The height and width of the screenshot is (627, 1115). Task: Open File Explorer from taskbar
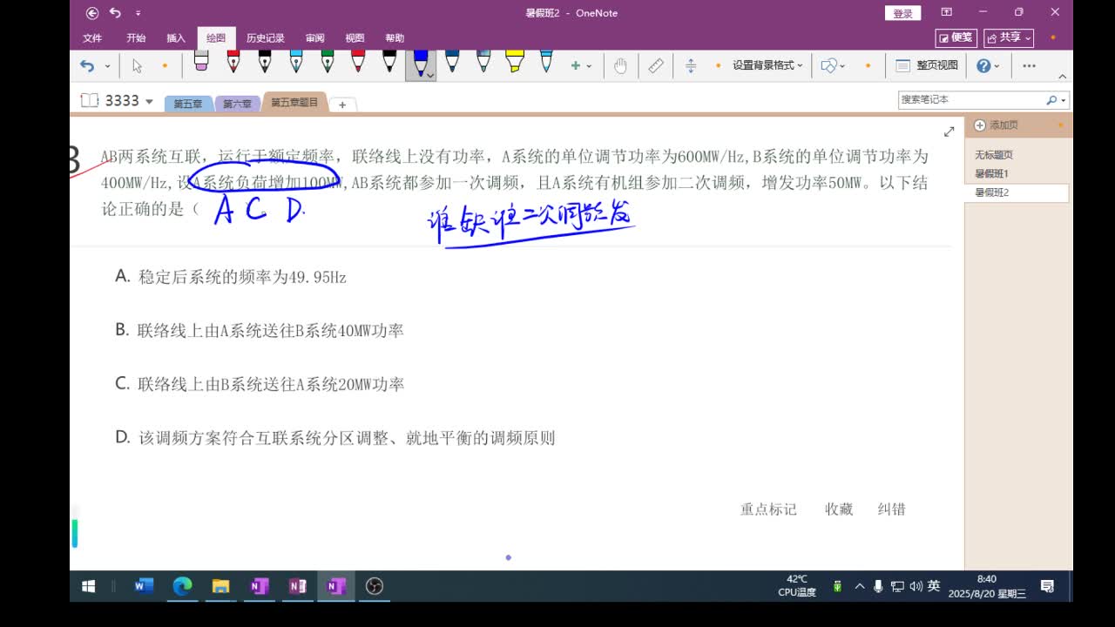(x=220, y=586)
